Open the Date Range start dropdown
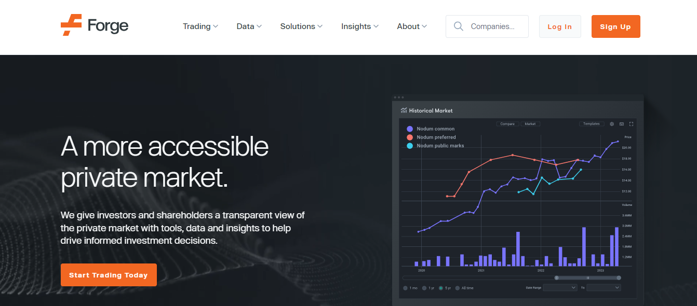The image size is (697, 306). (x=560, y=287)
